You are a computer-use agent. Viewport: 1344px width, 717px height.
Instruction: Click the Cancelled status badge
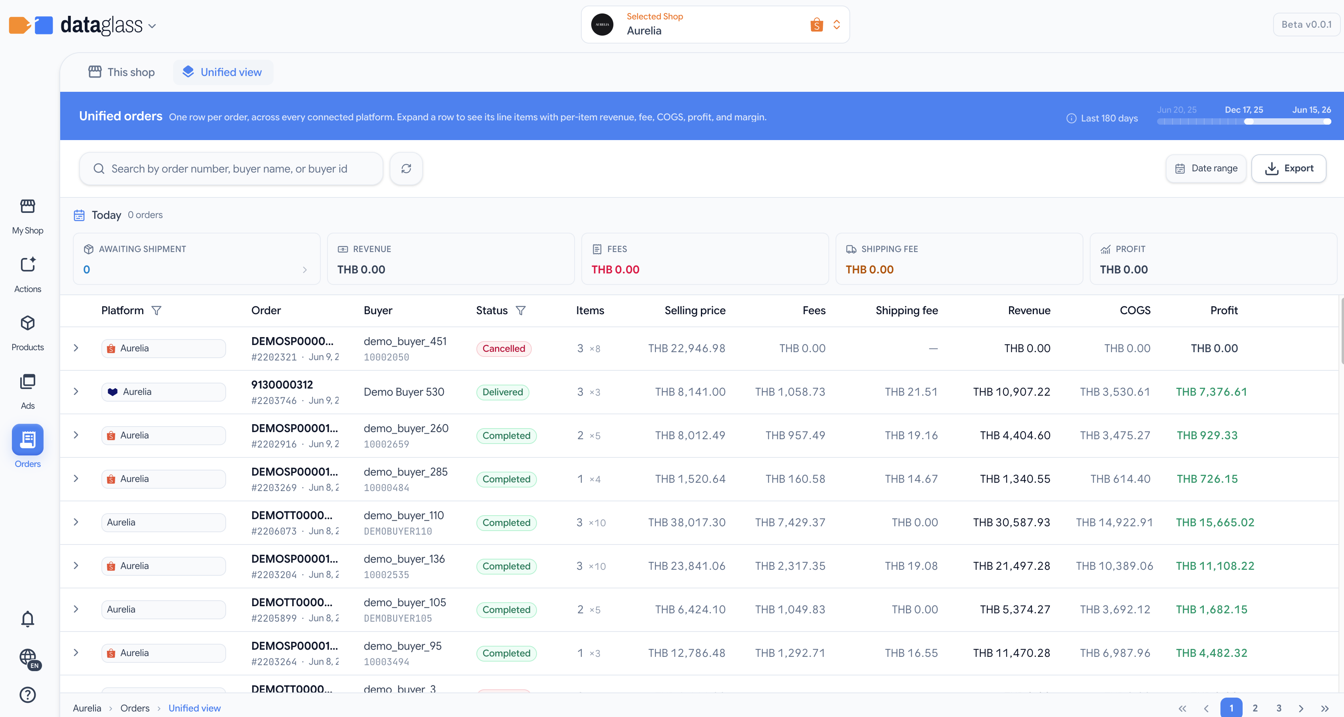(x=503, y=348)
